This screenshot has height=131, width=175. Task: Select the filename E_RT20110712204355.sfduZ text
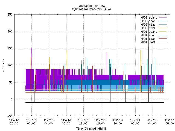click(x=92, y=9)
